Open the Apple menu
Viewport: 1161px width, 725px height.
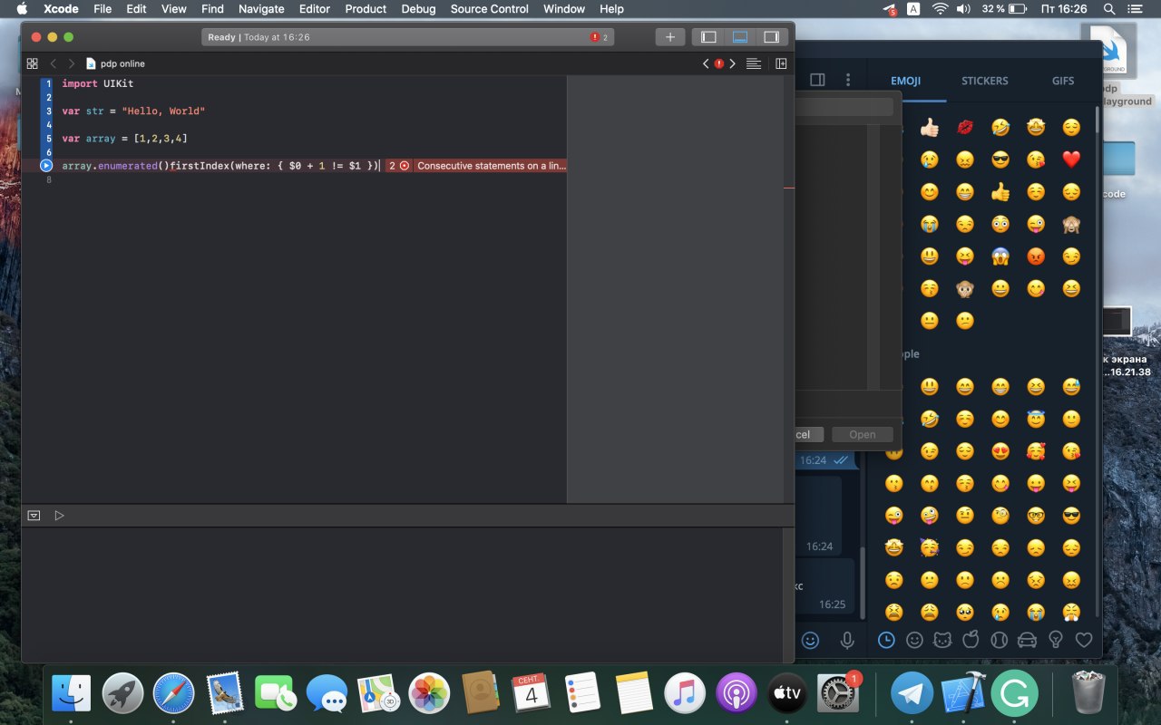(x=22, y=9)
